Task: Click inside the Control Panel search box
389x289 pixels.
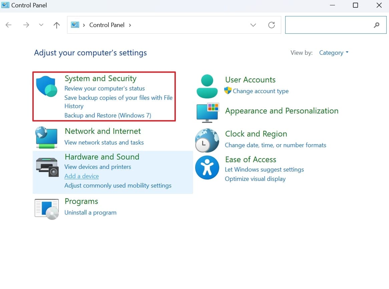Action: [329, 25]
